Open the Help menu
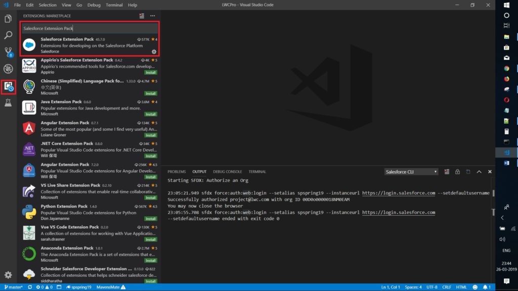This screenshot has height=291, width=518. (133, 5)
